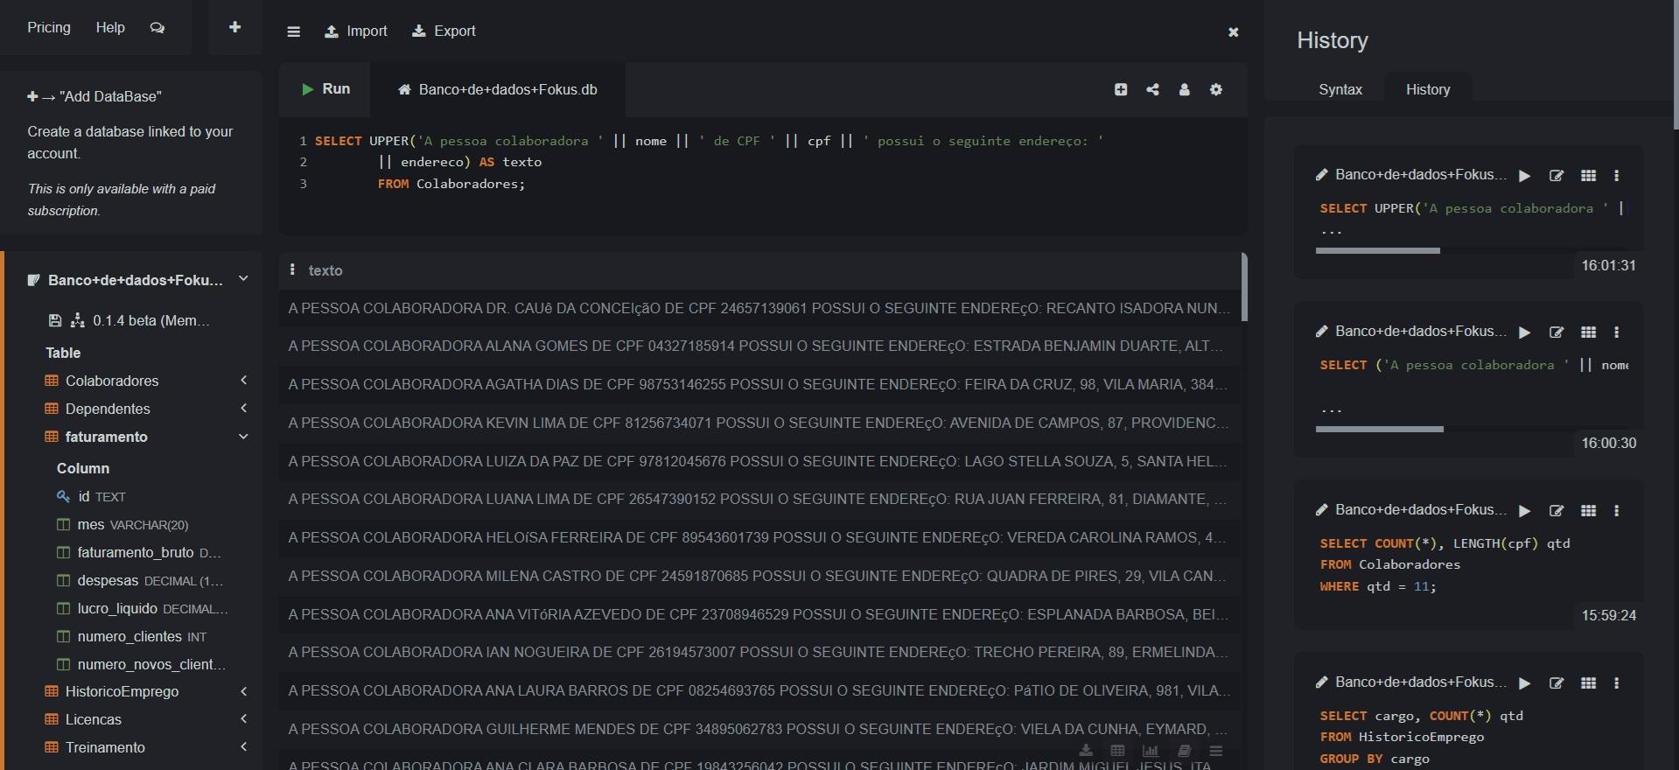
Task: Open the bar chart view icon
Action: point(1151,751)
